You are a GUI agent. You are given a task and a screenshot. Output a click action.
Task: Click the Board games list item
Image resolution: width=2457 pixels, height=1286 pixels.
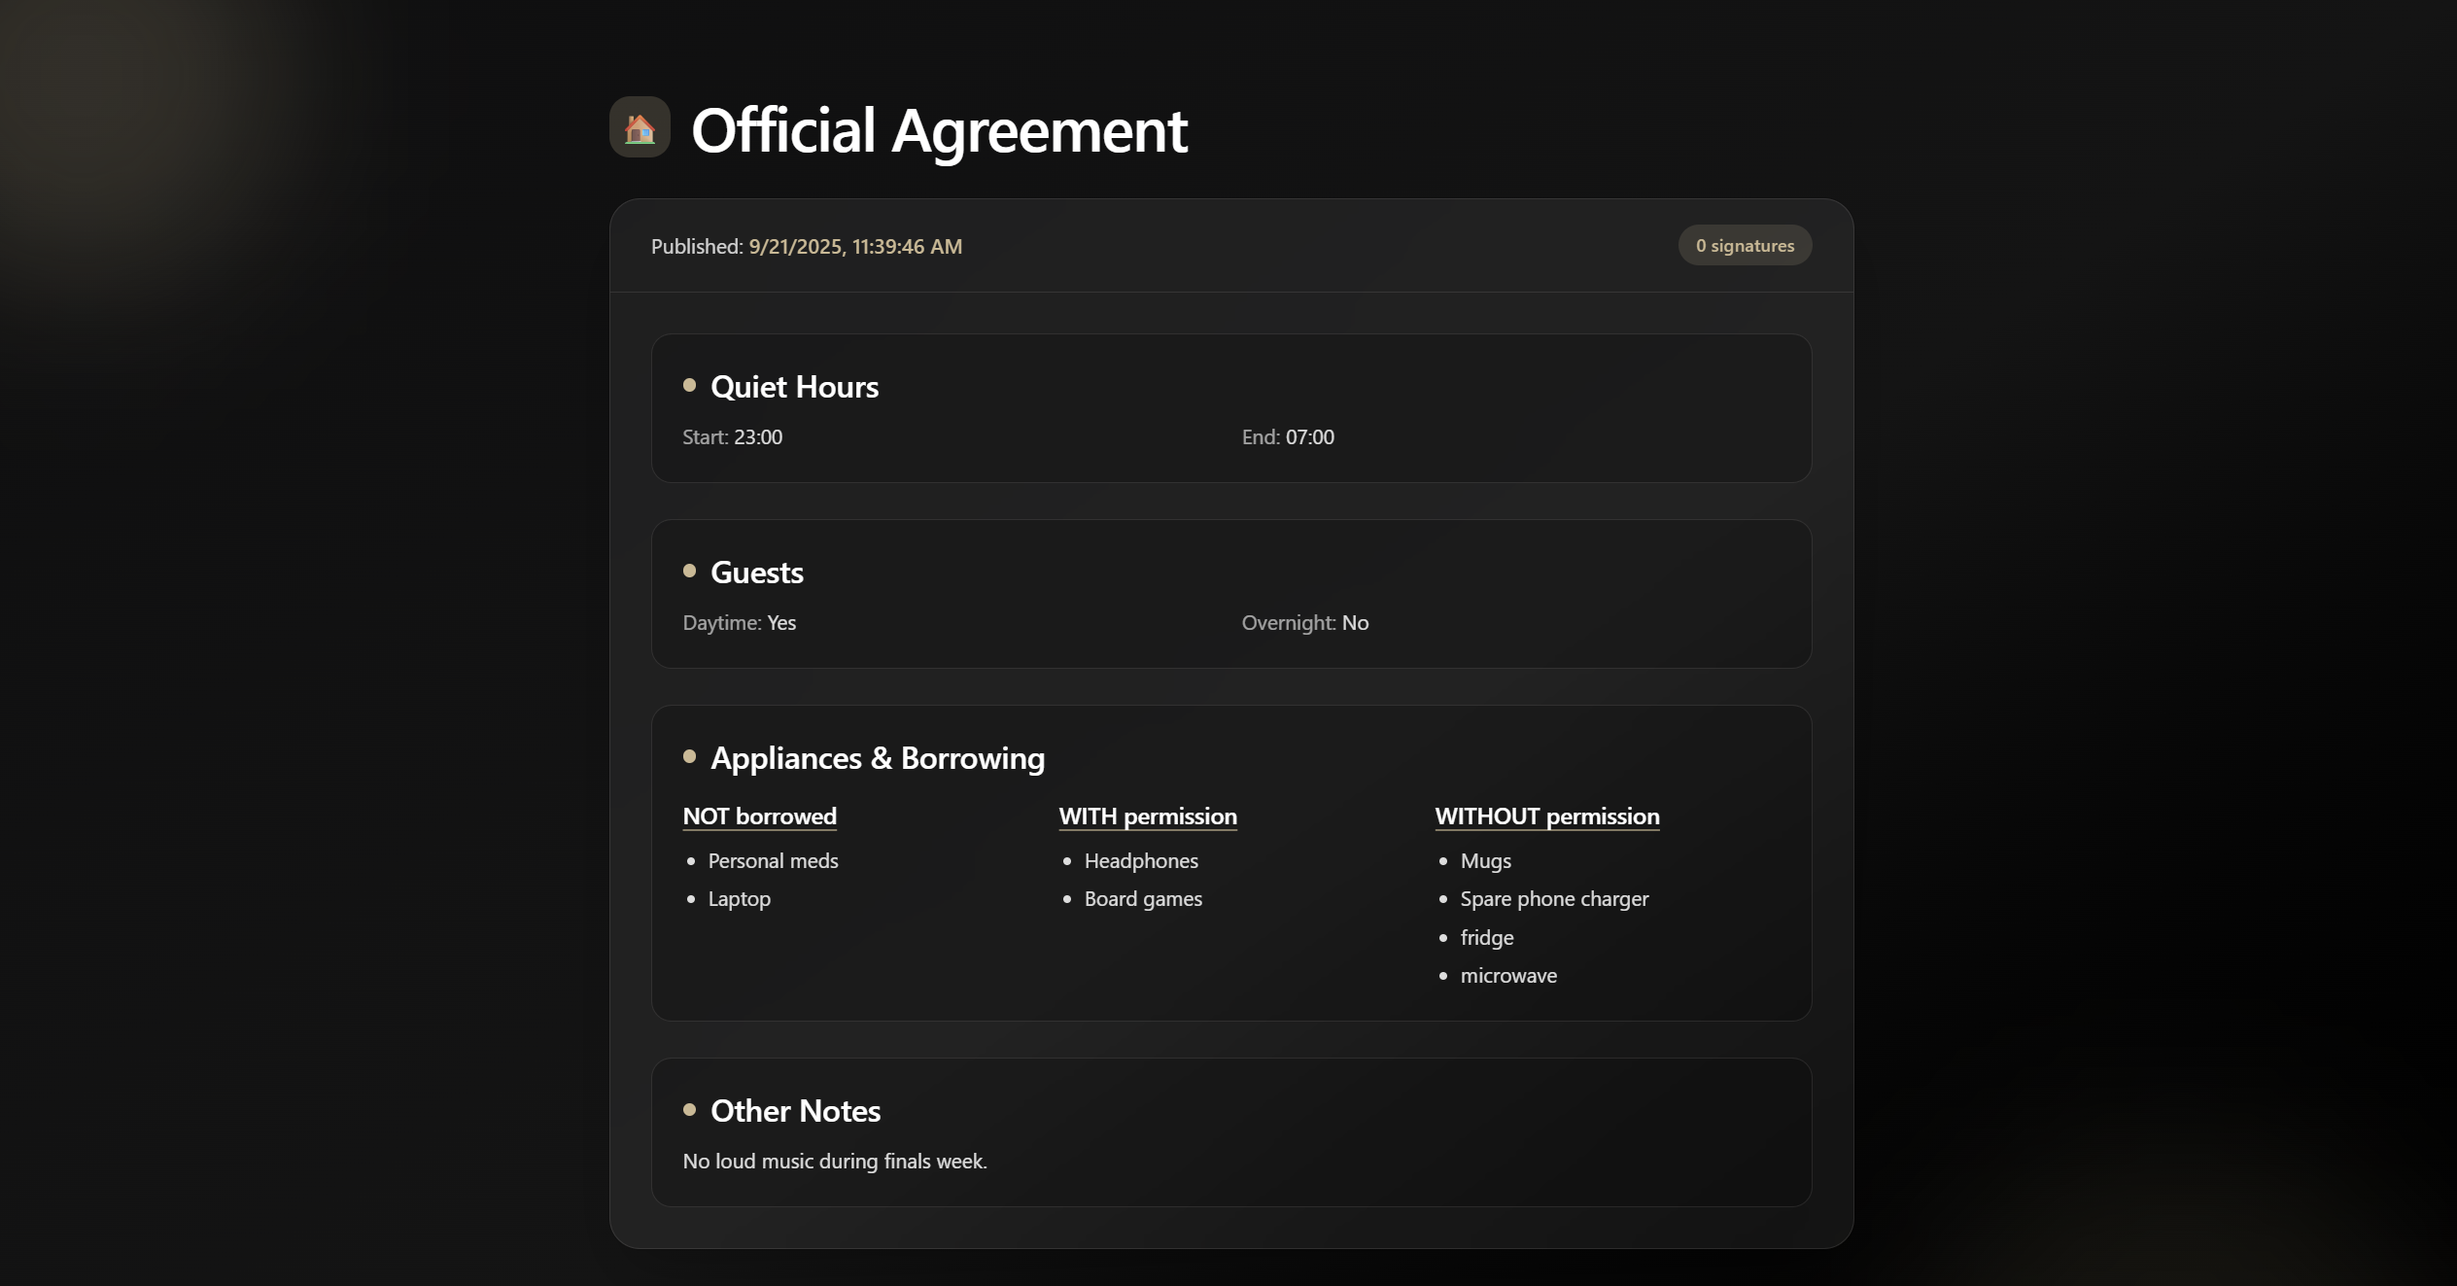point(1142,899)
